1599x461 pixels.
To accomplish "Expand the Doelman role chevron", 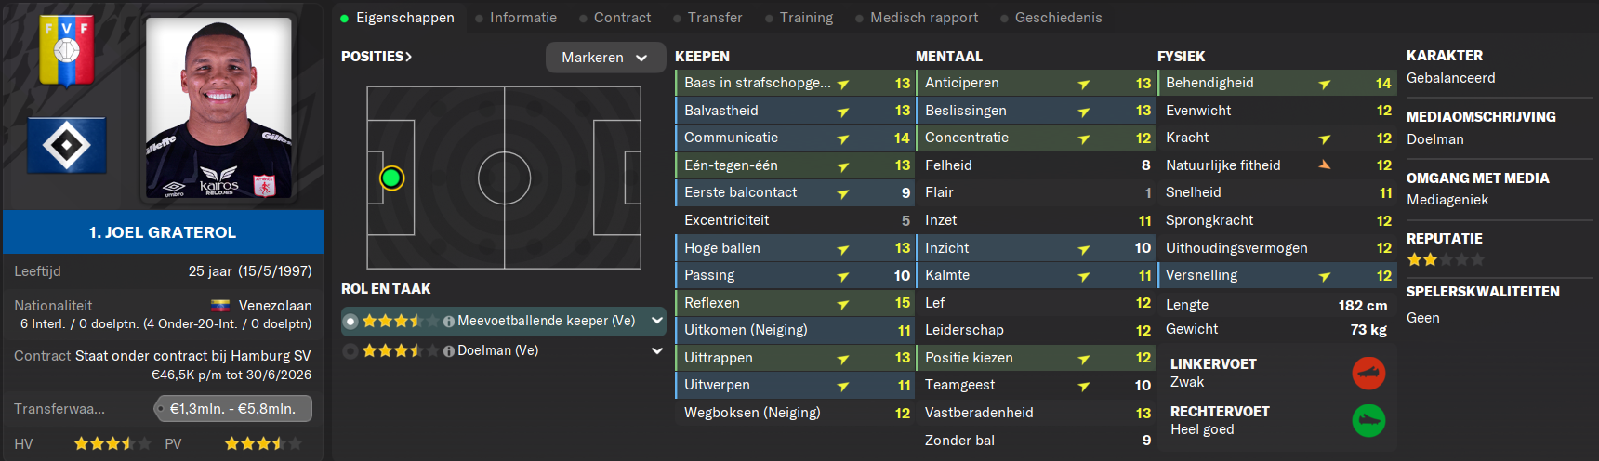I will click(x=657, y=350).
